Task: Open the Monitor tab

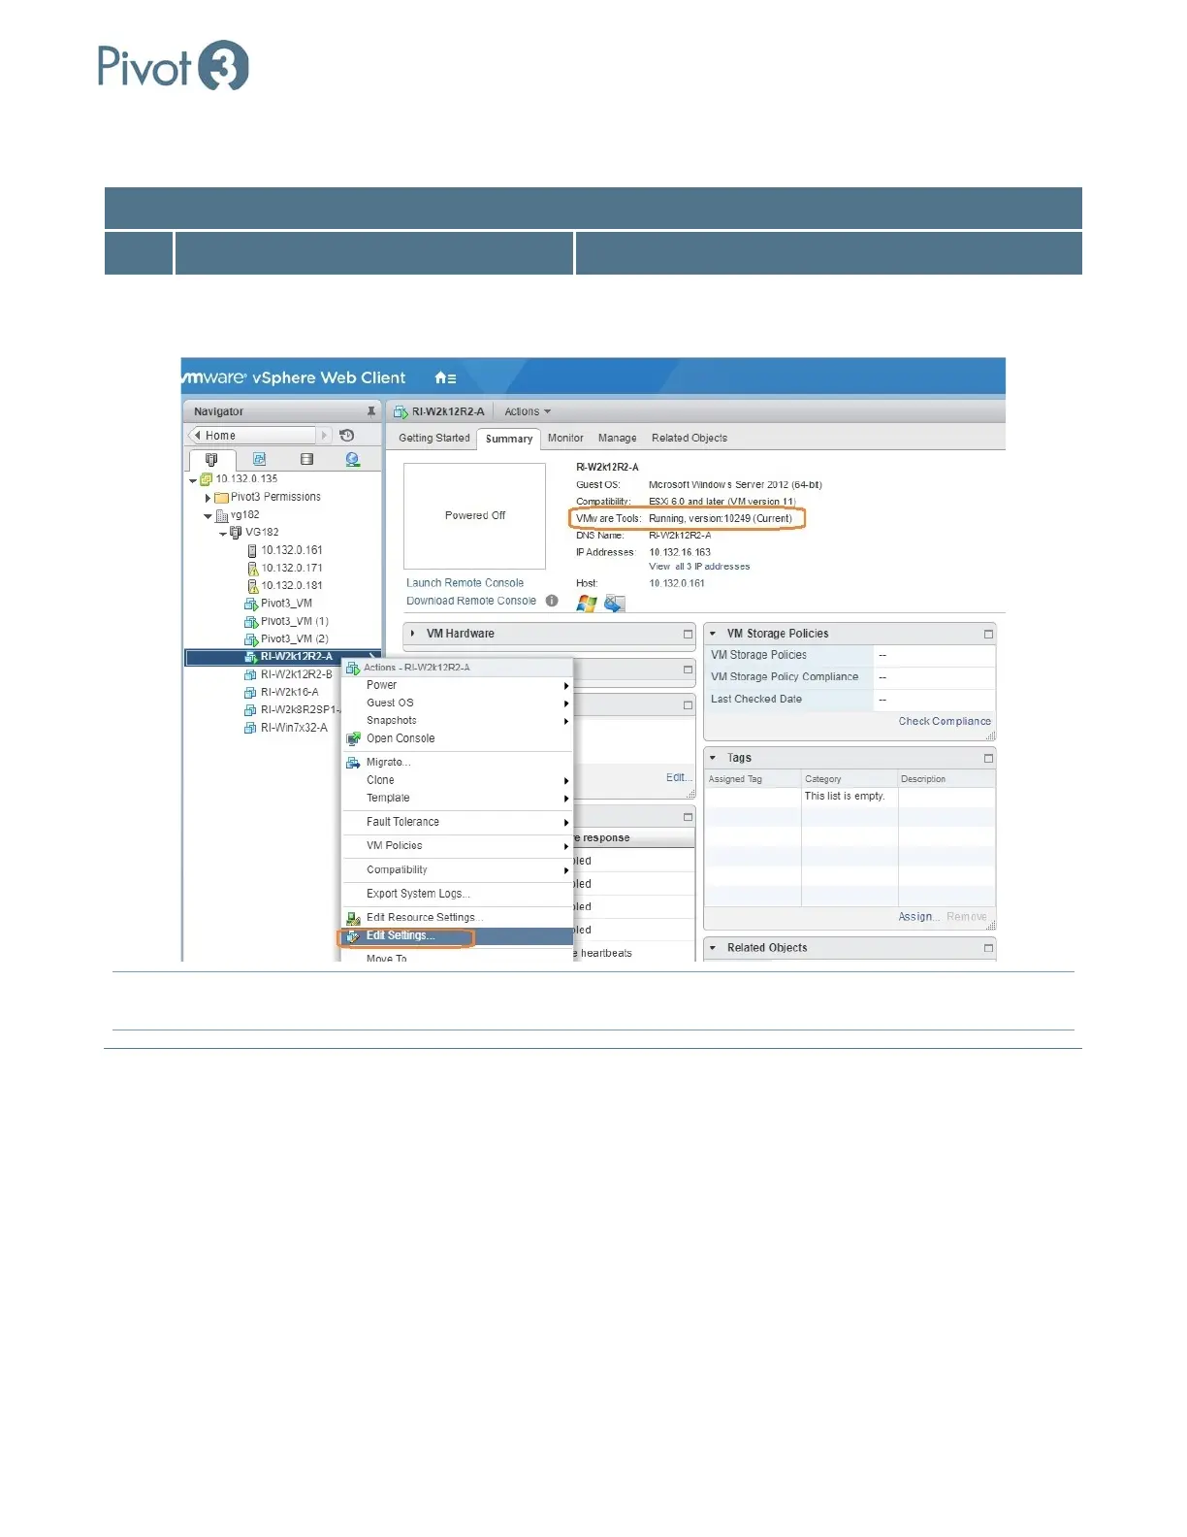Action: point(565,439)
